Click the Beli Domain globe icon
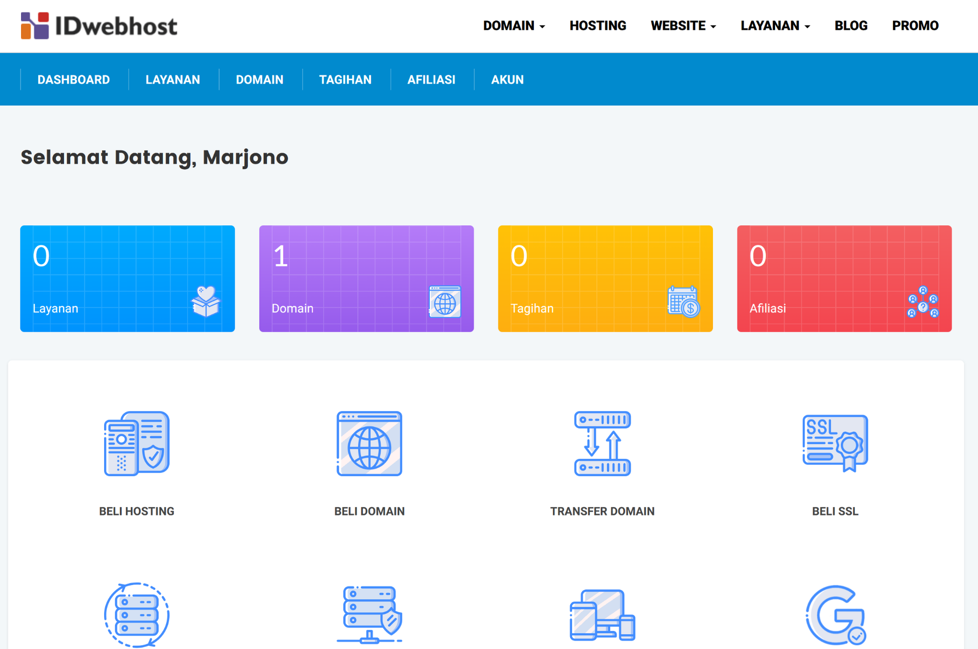 (x=369, y=443)
